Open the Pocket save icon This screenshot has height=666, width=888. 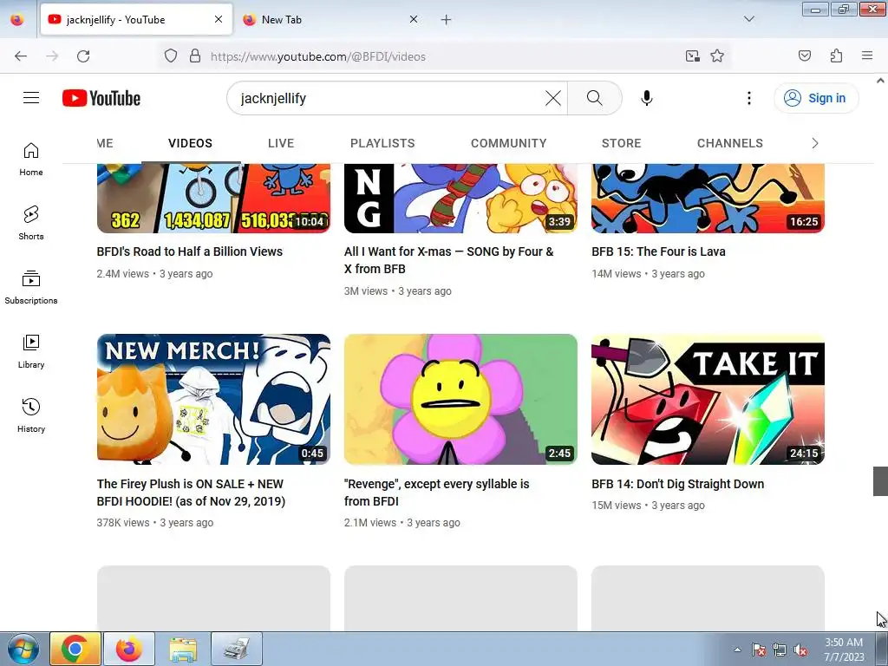[x=804, y=56]
